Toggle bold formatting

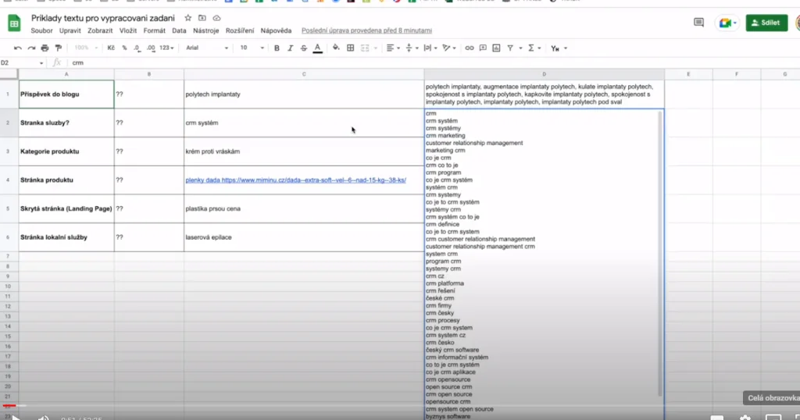click(x=277, y=48)
